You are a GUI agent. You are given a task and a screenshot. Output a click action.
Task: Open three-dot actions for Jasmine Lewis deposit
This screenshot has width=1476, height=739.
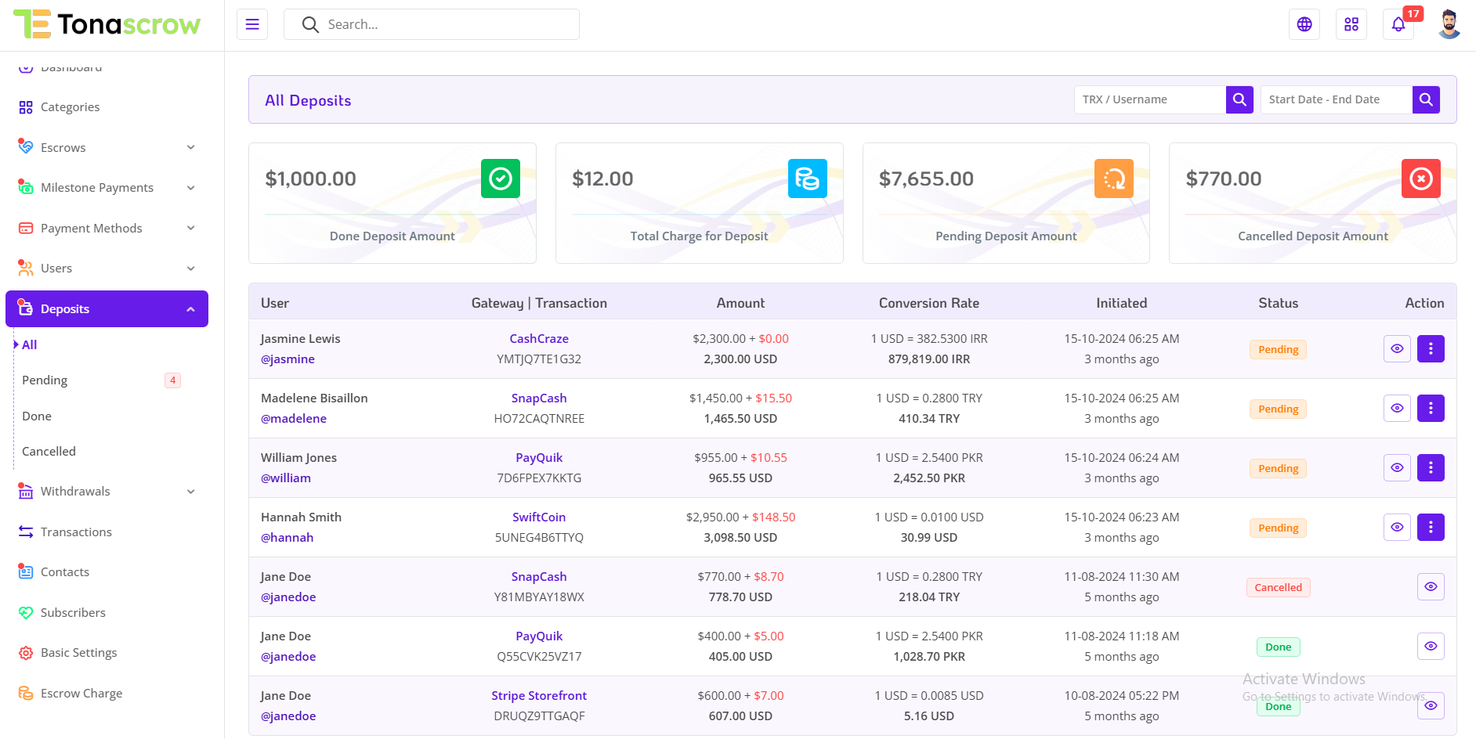pos(1431,349)
